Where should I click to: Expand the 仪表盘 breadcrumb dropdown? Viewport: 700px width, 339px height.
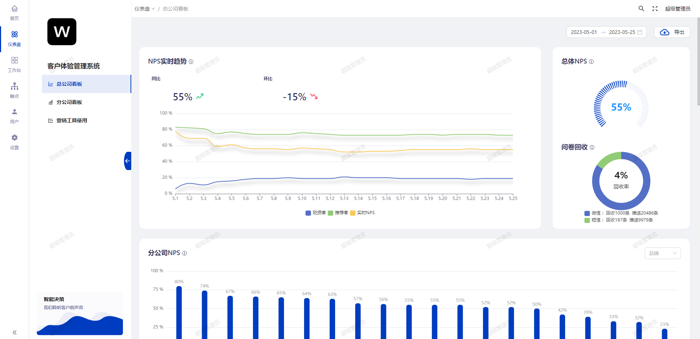[144, 9]
